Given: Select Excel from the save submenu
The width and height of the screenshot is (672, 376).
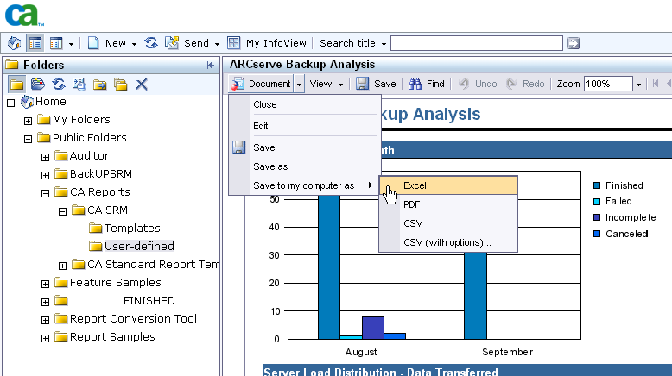Looking at the screenshot, I should tap(447, 185).
